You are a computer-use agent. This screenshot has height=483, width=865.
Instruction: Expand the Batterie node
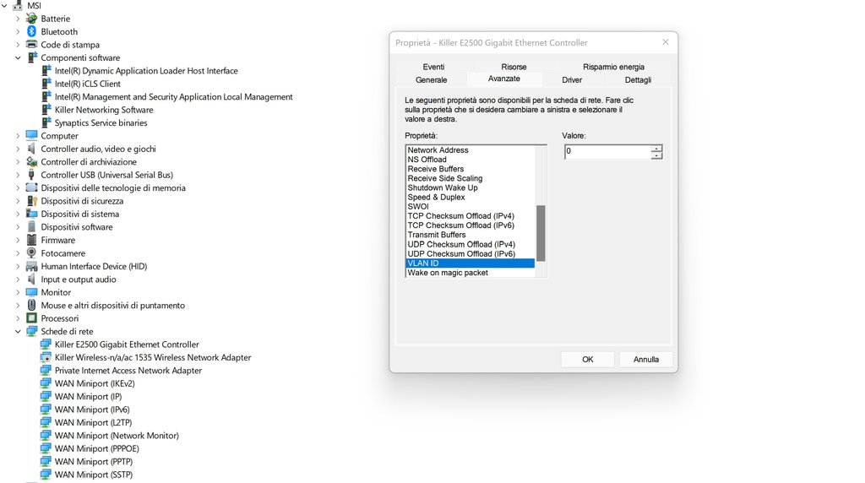[18, 19]
